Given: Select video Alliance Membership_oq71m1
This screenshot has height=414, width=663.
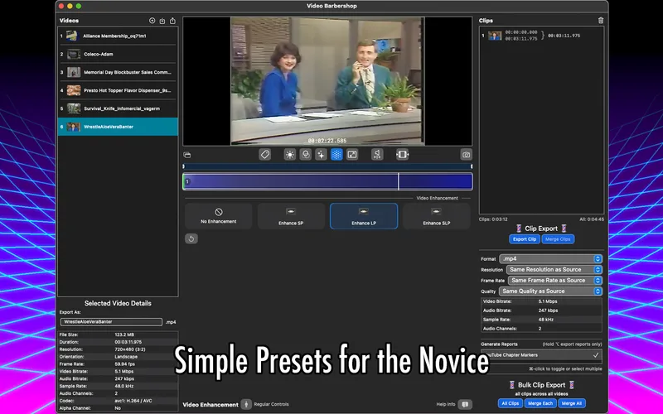Looking at the screenshot, I should click(x=118, y=36).
